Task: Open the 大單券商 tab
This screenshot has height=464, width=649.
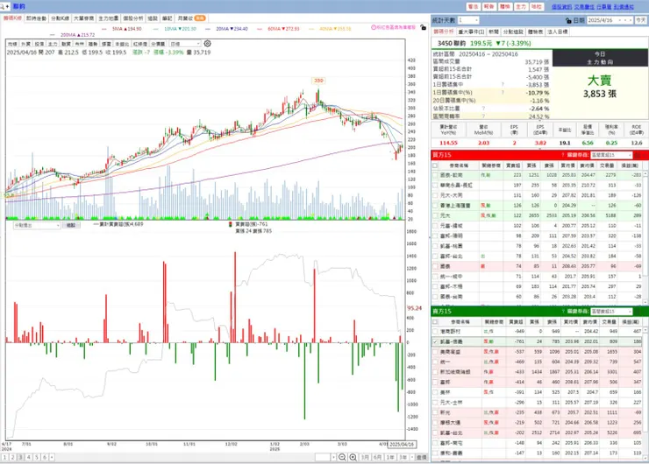Action: pyautogui.click(x=84, y=18)
